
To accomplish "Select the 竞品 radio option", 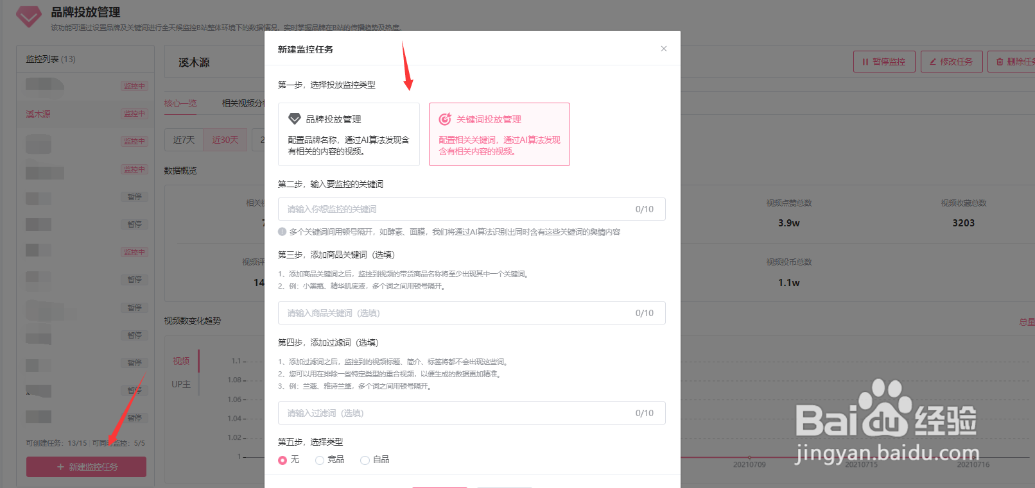I will pyautogui.click(x=319, y=460).
